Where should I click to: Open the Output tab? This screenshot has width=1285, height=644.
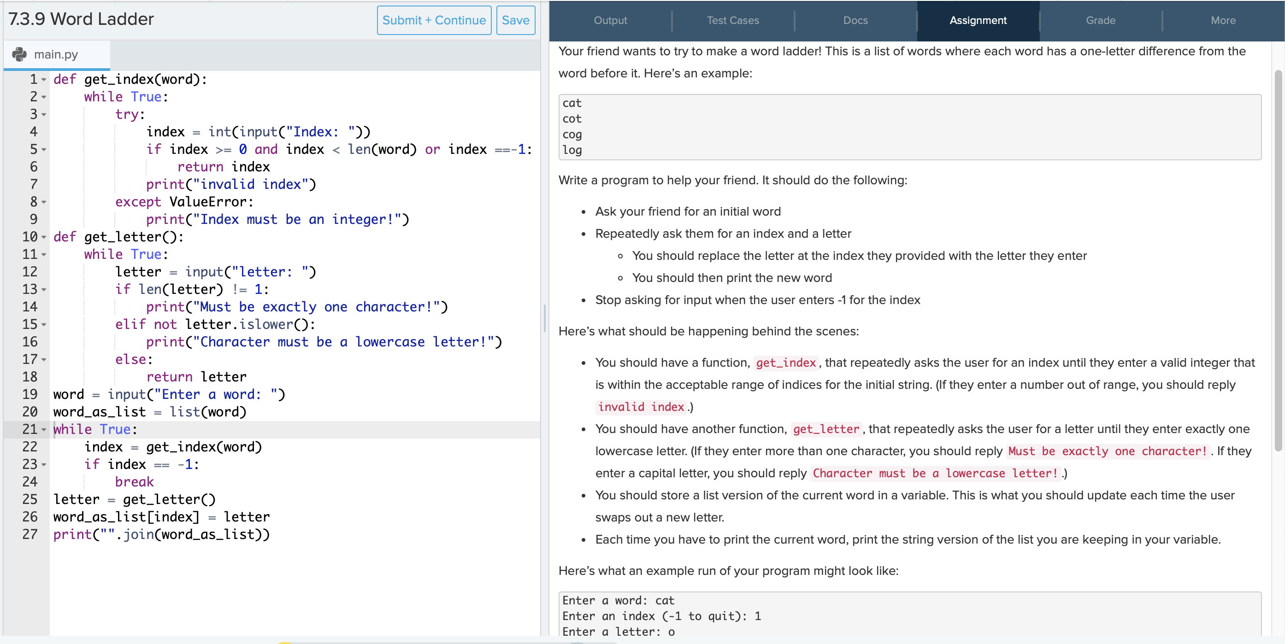tap(610, 20)
